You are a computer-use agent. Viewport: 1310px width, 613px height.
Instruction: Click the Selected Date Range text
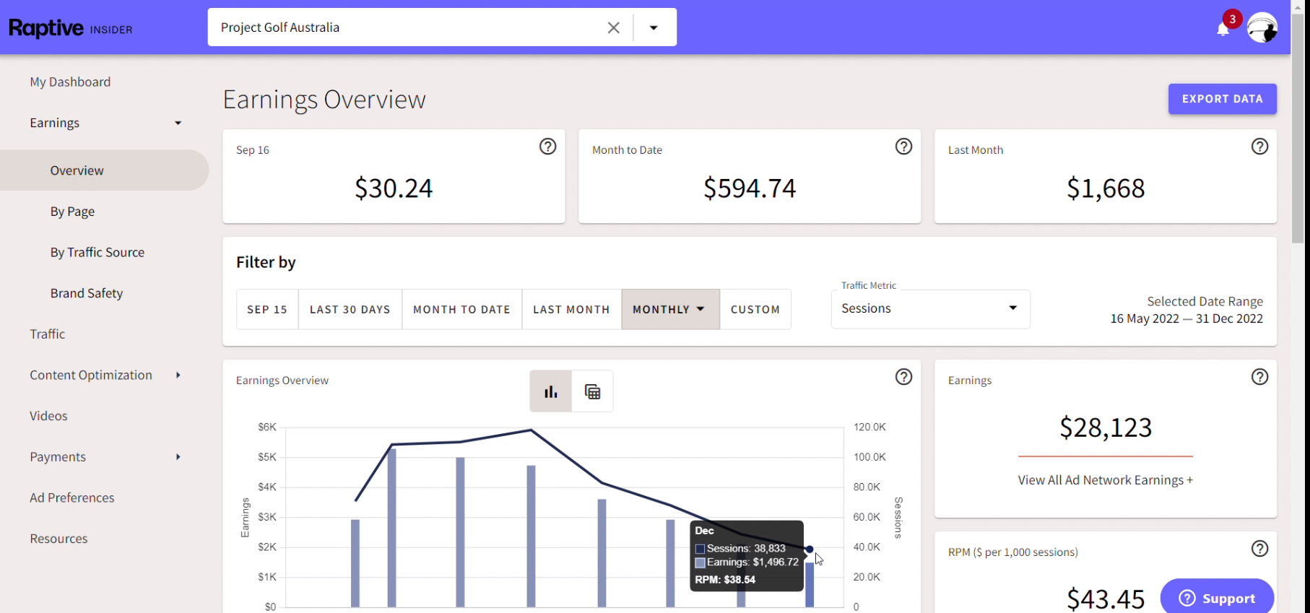pyautogui.click(x=1205, y=302)
